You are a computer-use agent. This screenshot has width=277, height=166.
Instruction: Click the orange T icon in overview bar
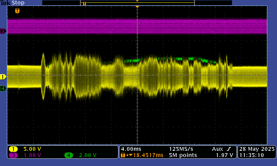(84, 3)
